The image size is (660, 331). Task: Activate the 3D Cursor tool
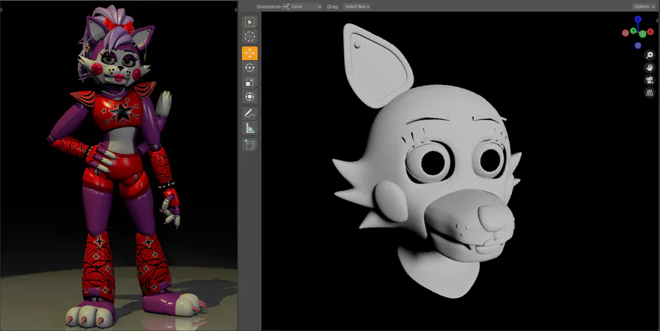250,37
